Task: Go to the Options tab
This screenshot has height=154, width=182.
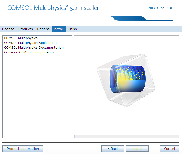Action: (43, 29)
